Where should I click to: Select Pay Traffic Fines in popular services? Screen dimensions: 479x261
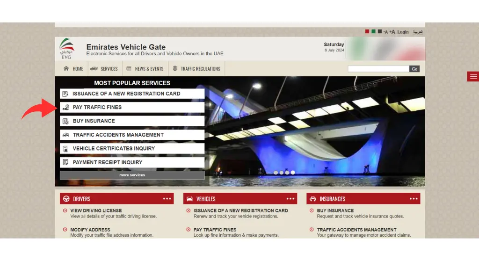[132, 107]
